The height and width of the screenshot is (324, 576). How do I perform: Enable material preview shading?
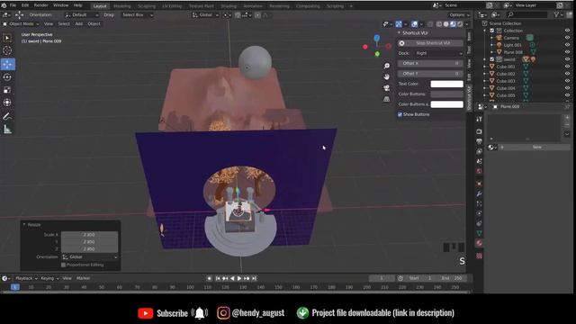pos(453,24)
